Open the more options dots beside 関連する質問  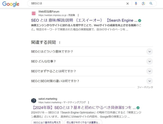(x=59, y=43)
